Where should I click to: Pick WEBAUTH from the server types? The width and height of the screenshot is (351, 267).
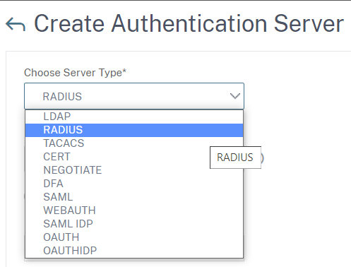134,210
